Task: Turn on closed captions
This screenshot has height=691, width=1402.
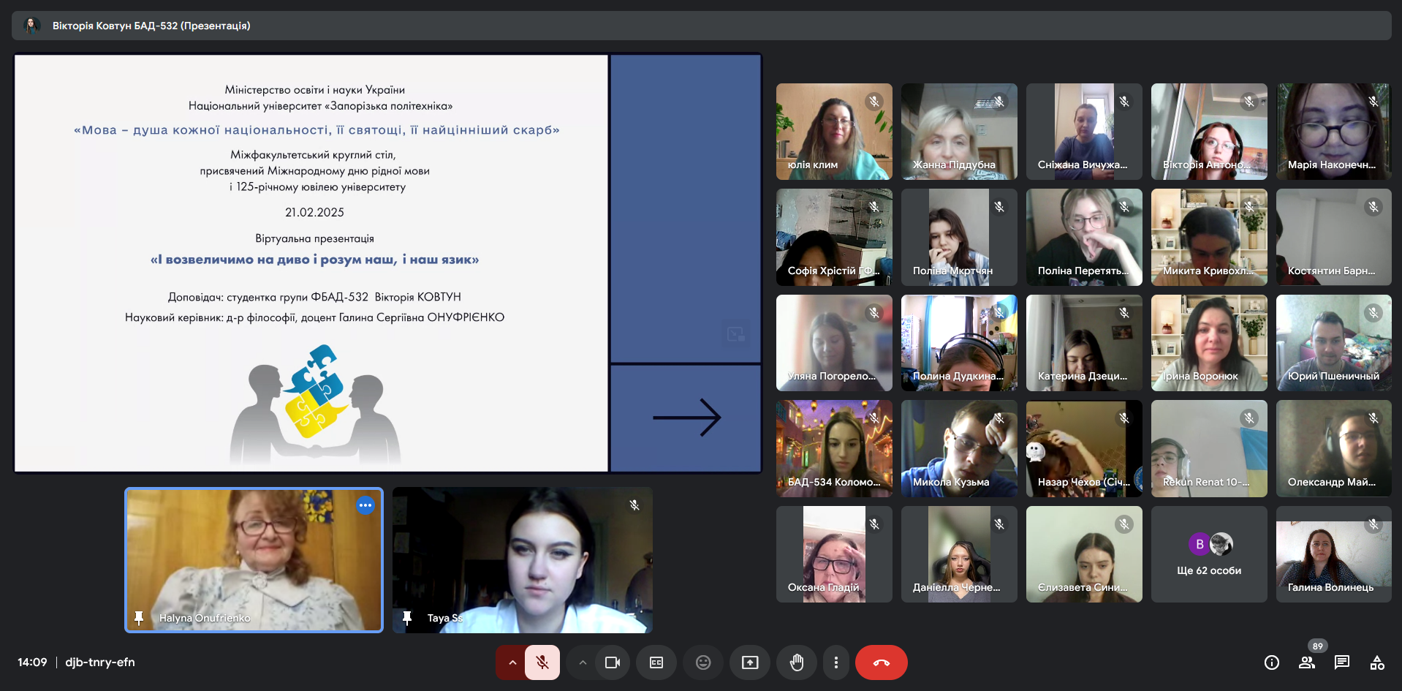Action: 656,662
